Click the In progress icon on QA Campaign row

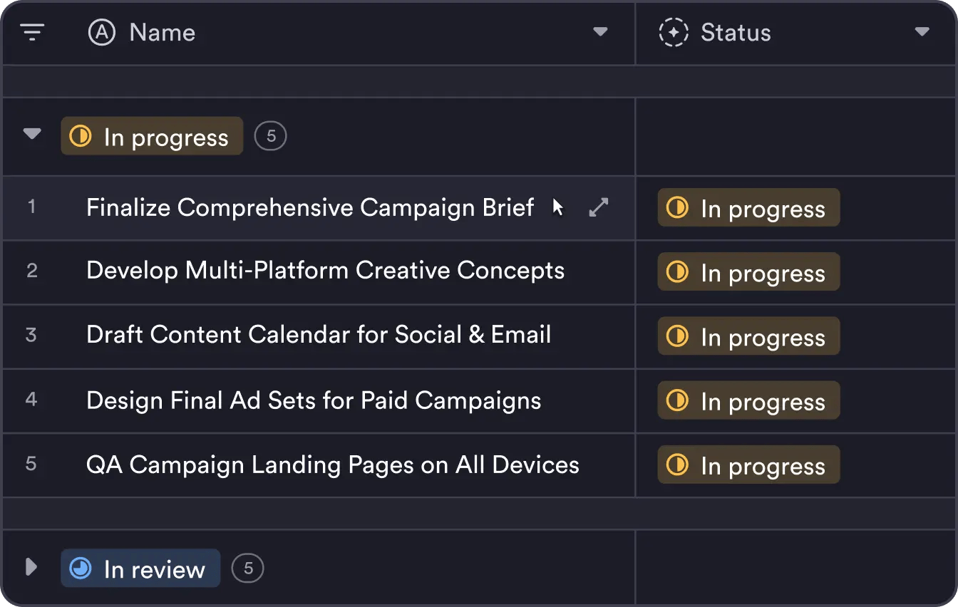pyautogui.click(x=678, y=465)
